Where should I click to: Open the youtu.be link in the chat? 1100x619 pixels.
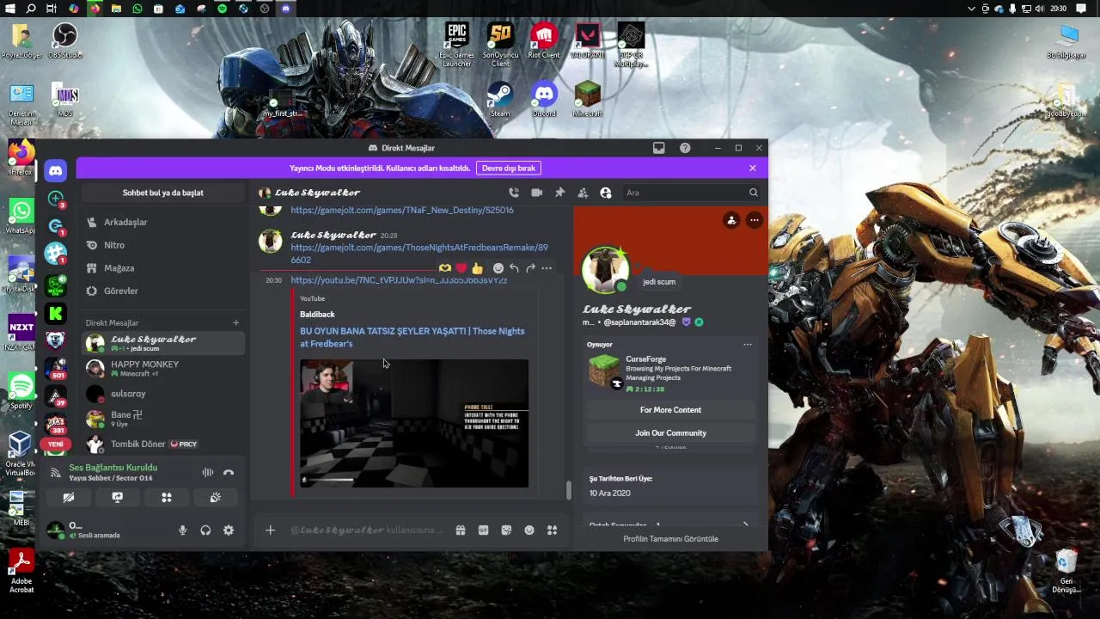399,280
